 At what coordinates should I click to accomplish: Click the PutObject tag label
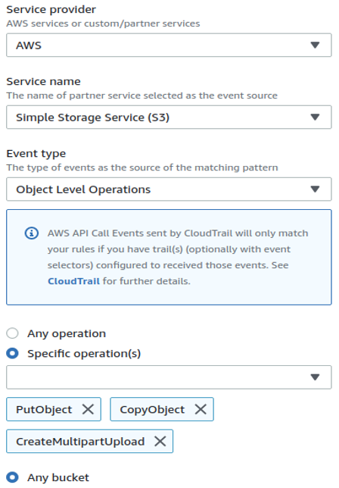(44, 409)
